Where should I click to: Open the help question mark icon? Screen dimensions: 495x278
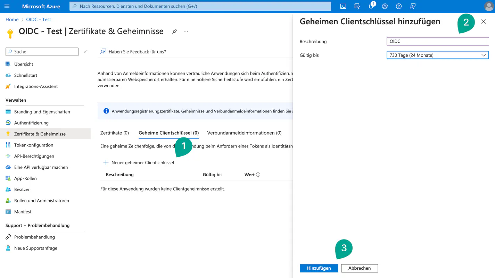pyautogui.click(x=399, y=6)
